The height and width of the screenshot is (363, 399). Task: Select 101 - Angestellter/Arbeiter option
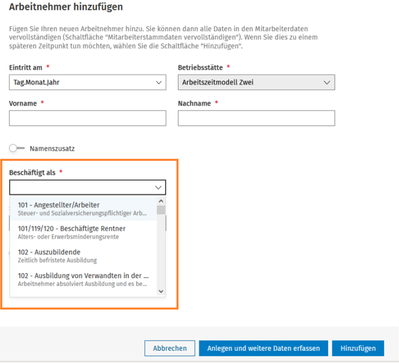point(83,209)
